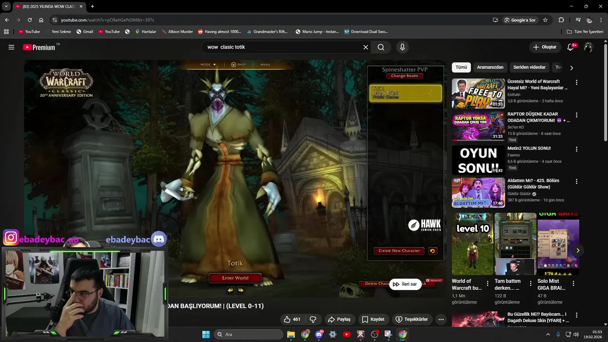Expand the Shorts shelf next arrow
Screen dimensions: 608x342
[x=578, y=250]
